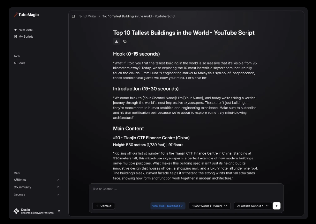Remove the Viral Hook Database tag

182,206
